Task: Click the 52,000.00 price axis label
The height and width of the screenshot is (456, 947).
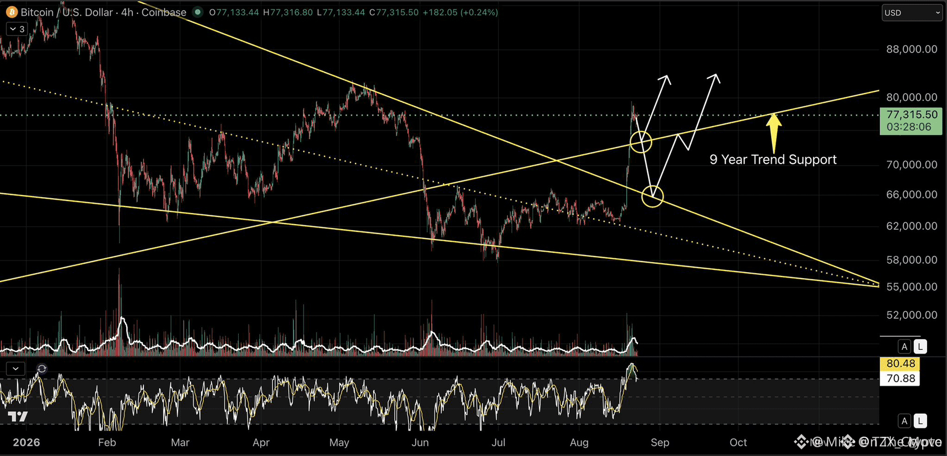Action: (912, 315)
